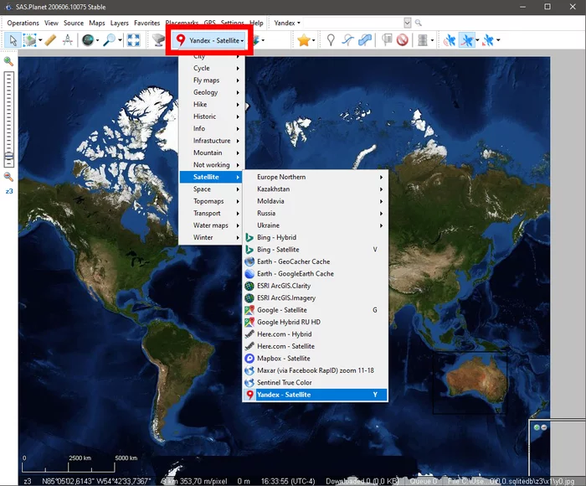Open the Favorites menu
The image size is (586, 486).
coord(146,23)
